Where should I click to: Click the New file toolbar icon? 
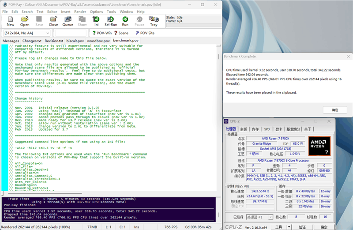coord(10,21)
